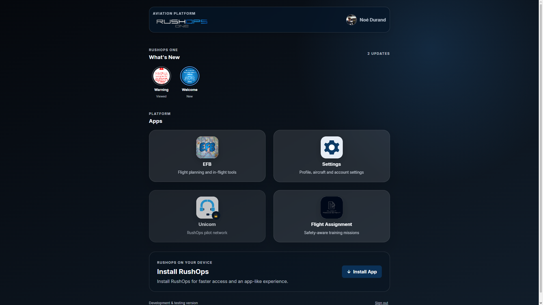Click the download arrow in Install App
This screenshot has height=305, width=543.
point(349,272)
